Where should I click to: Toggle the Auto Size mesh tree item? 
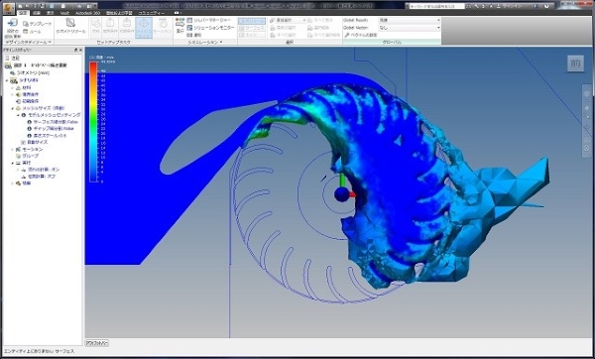click(34, 142)
